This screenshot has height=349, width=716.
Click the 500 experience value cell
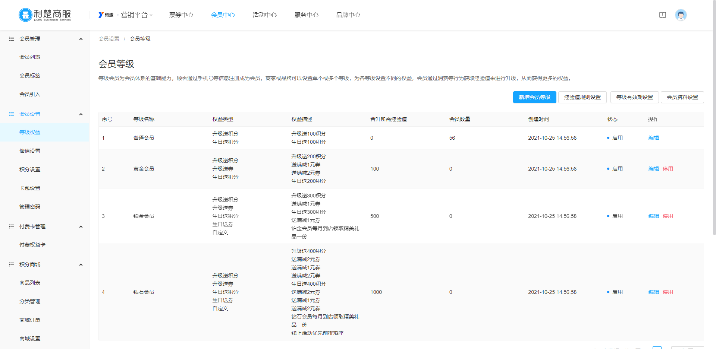[x=374, y=216]
